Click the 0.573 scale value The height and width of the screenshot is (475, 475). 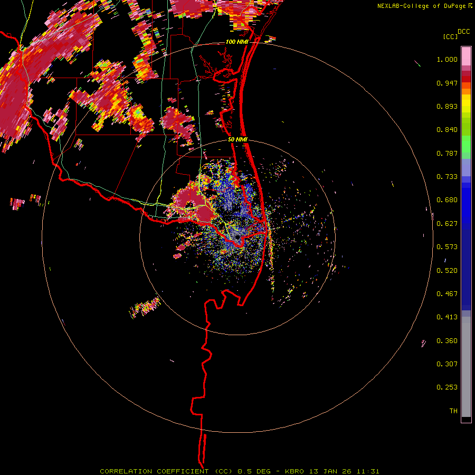coord(447,247)
